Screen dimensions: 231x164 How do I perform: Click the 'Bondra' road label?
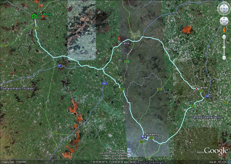(x=130, y=52)
